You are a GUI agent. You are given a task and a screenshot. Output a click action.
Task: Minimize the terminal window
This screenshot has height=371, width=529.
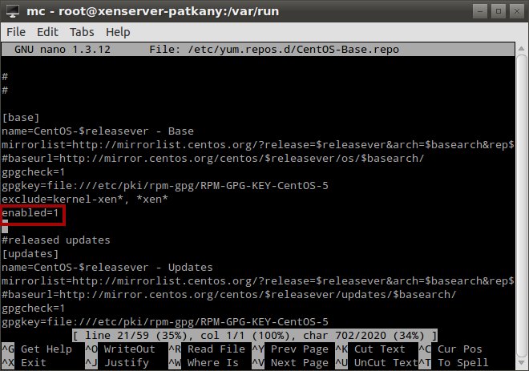coord(480,11)
